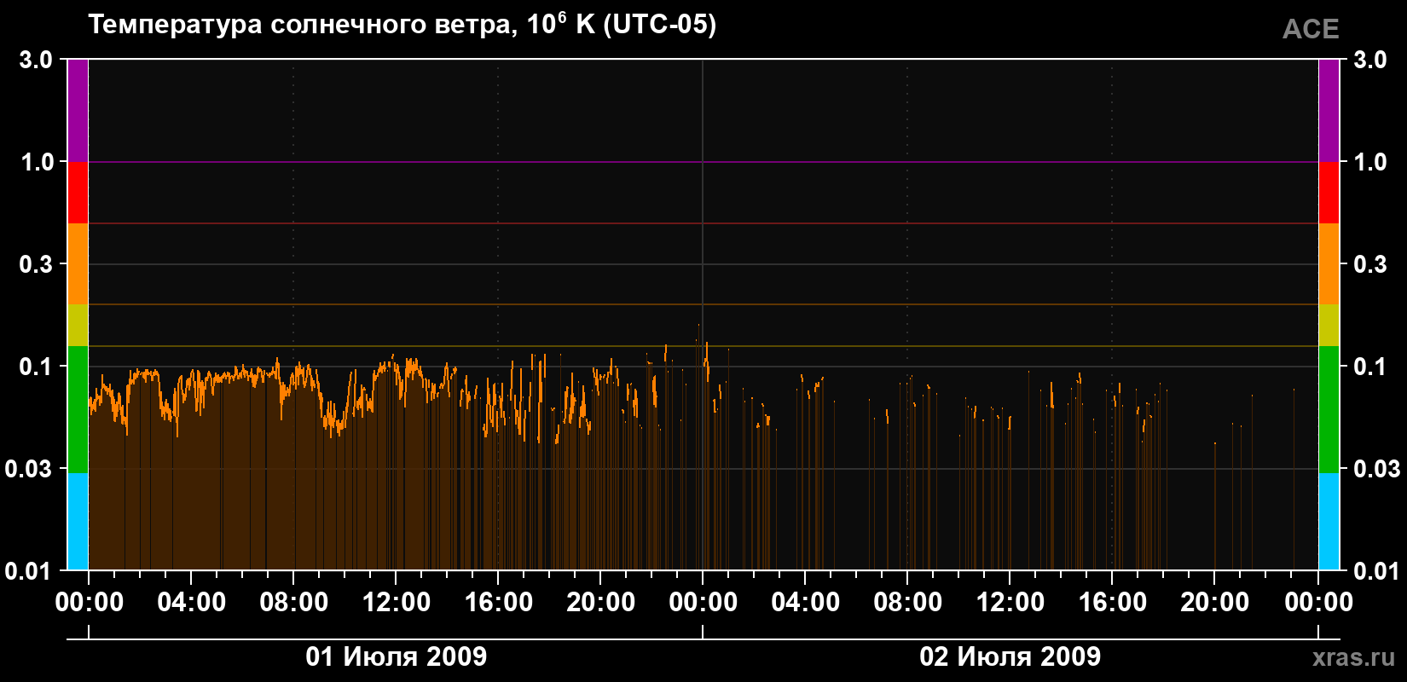The height and width of the screenshot is (682, 1407).
Task: Click the 08:00 tick on July 2
Action: tap(908, 603)
